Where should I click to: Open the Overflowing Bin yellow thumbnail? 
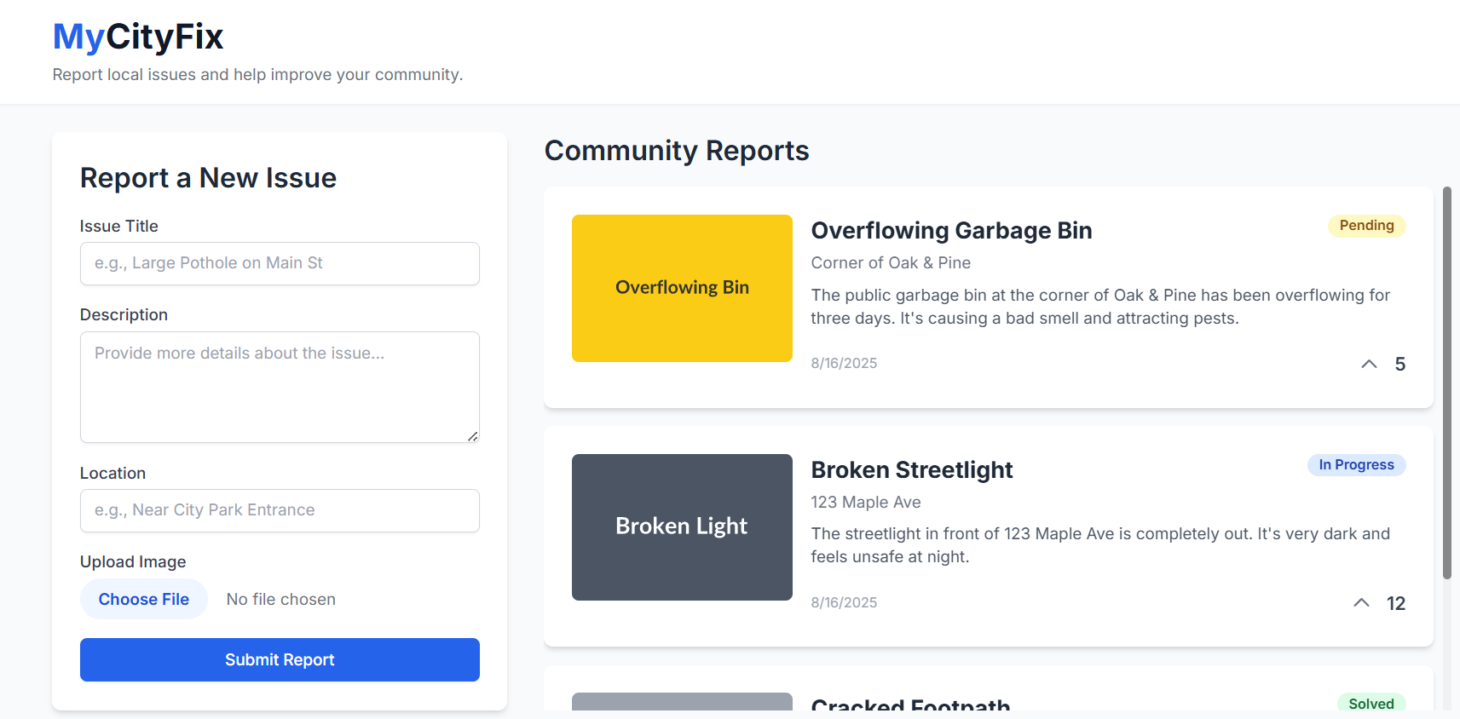(x=682, y=288)
